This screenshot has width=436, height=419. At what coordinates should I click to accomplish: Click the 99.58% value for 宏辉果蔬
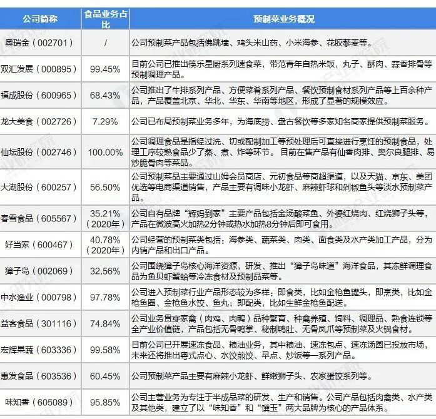tap(105, 350)
